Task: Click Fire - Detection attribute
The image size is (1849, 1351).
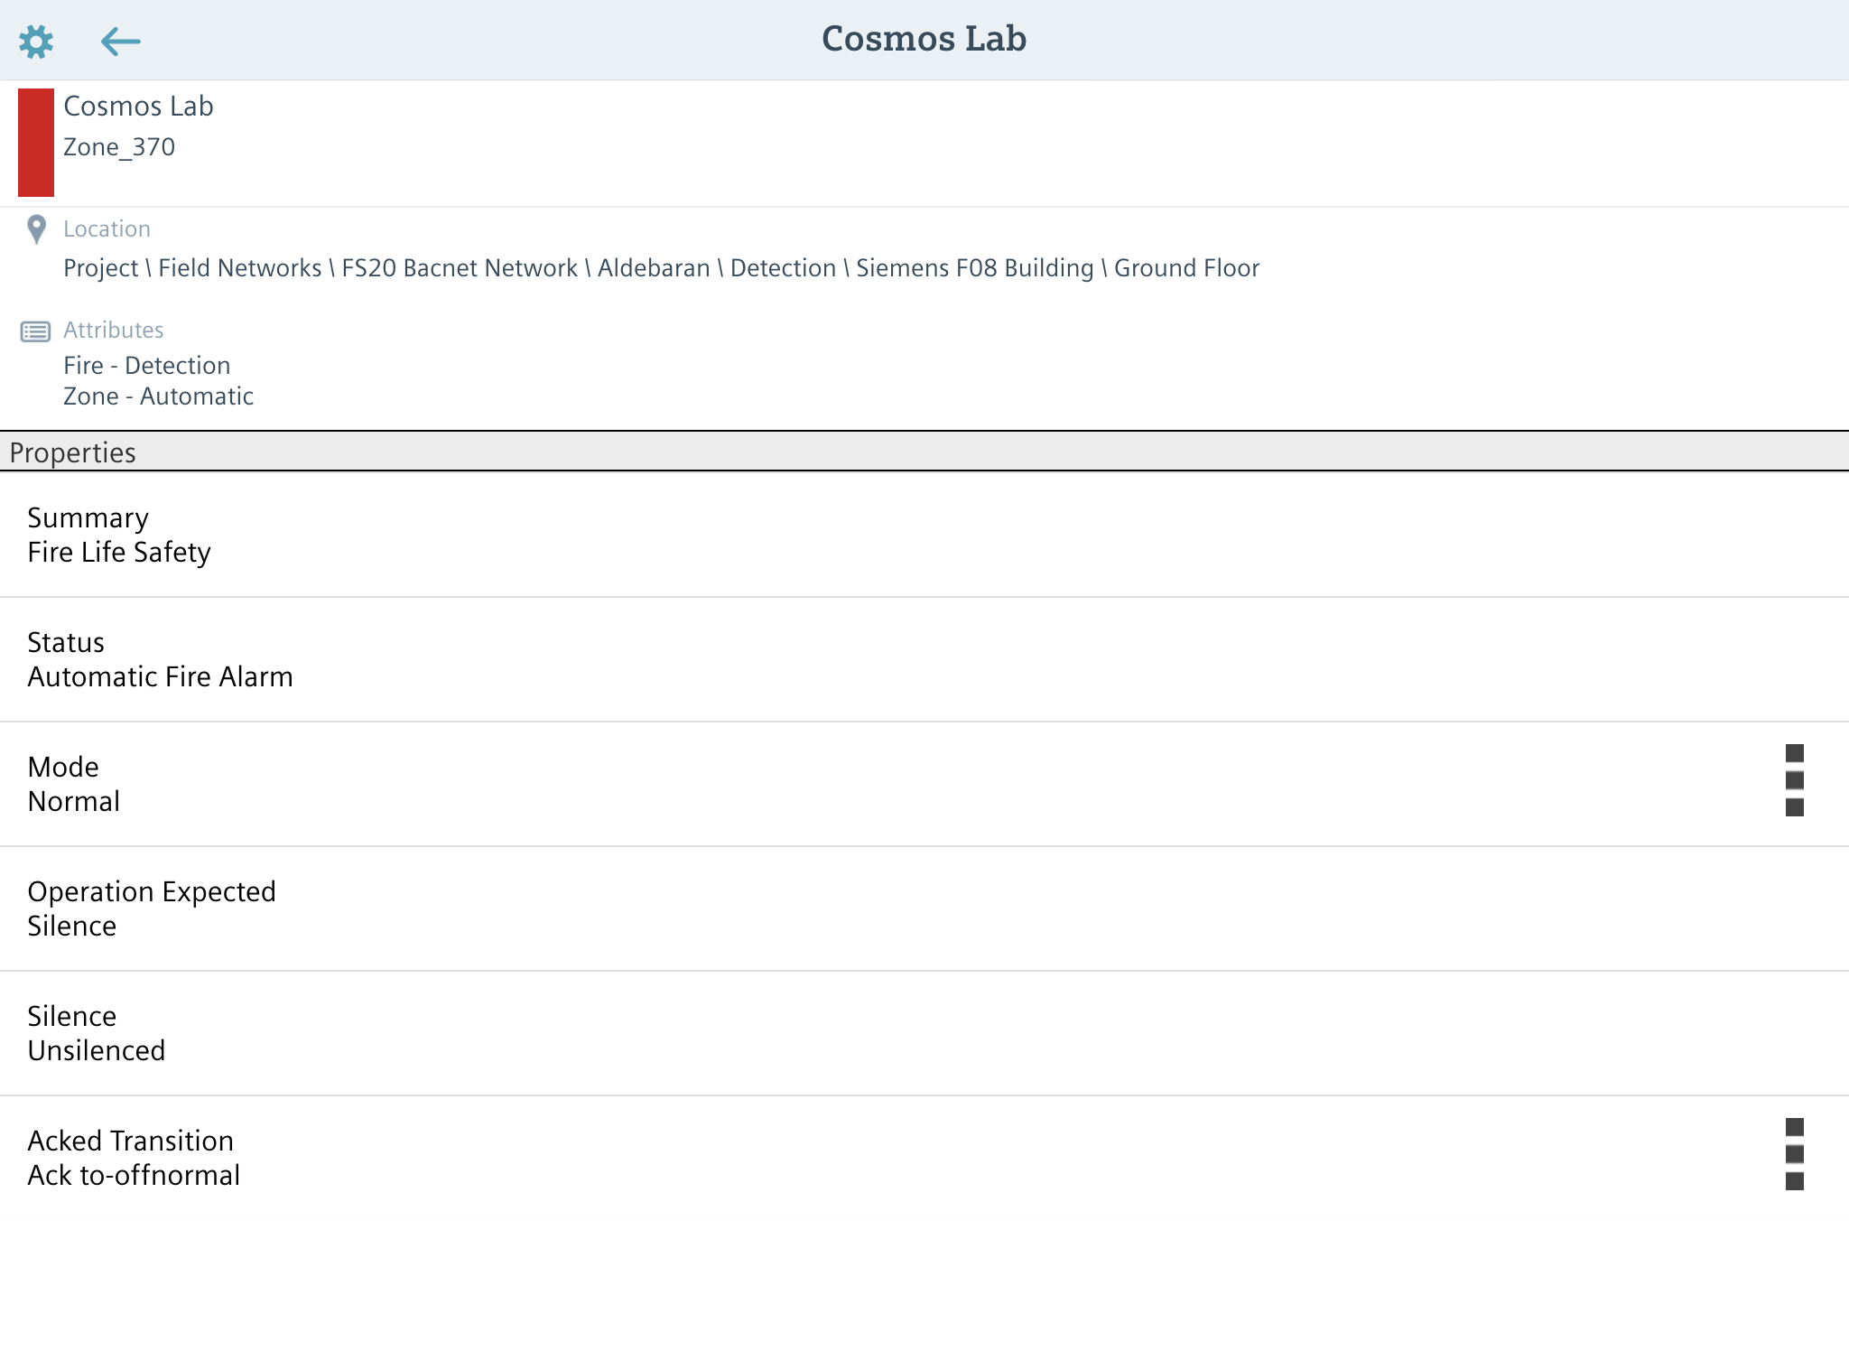Action: coord(147,366)
